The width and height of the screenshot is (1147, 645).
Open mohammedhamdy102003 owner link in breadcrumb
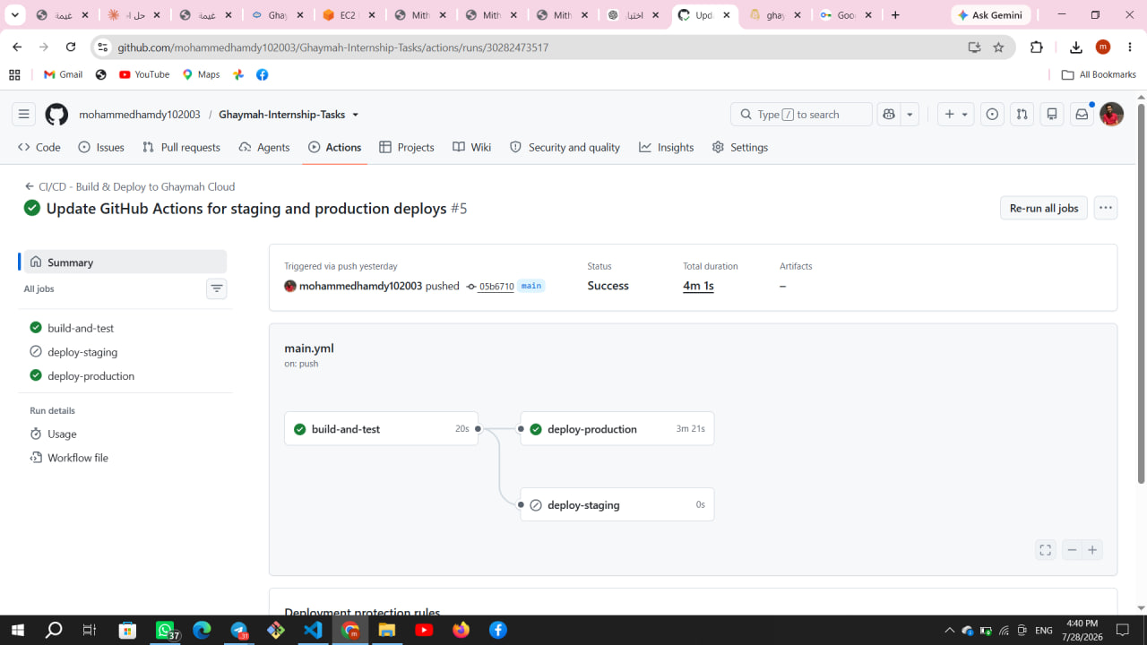click(x=140, y=115)
